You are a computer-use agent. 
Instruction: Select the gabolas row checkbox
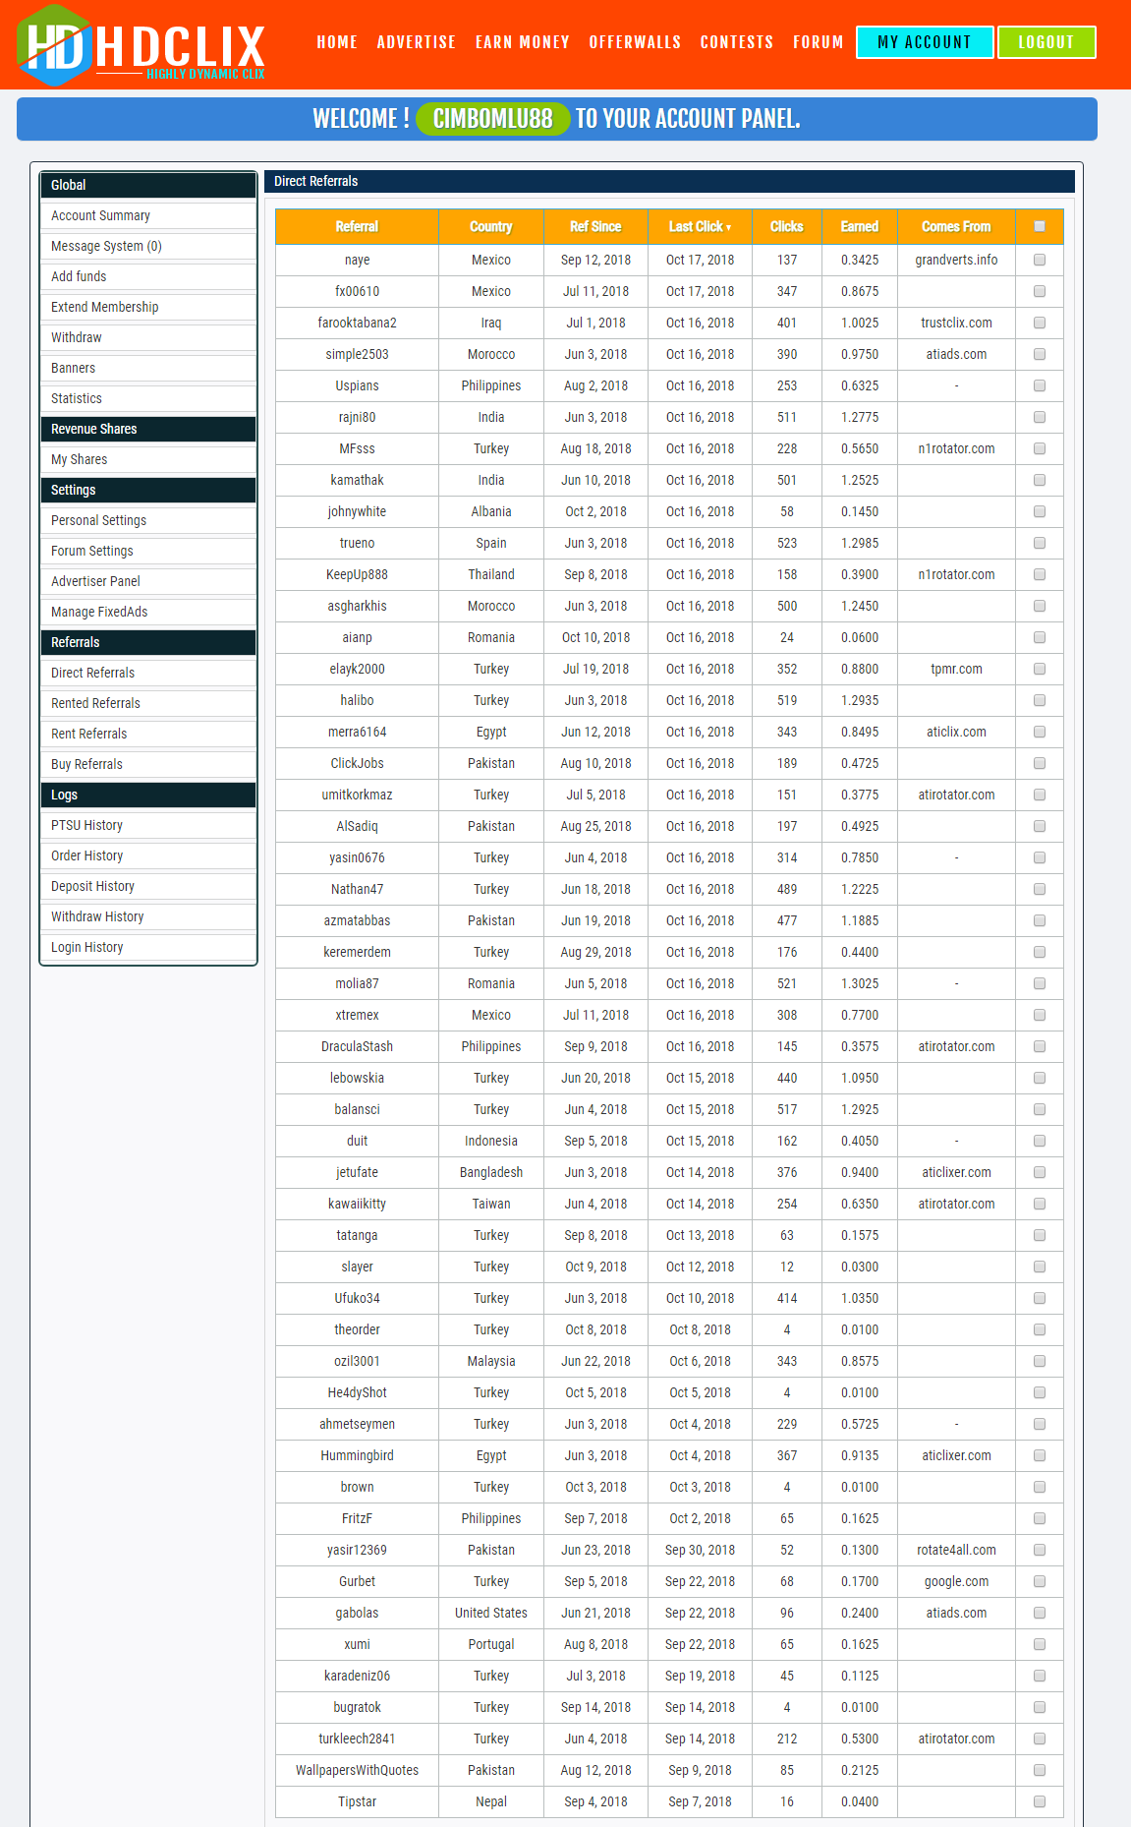coord(1040,1613)
